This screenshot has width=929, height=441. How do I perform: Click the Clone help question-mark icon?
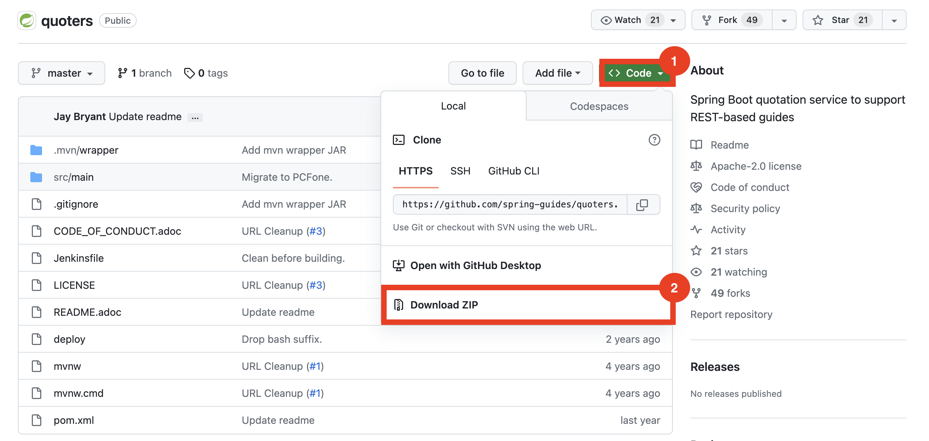654,140
